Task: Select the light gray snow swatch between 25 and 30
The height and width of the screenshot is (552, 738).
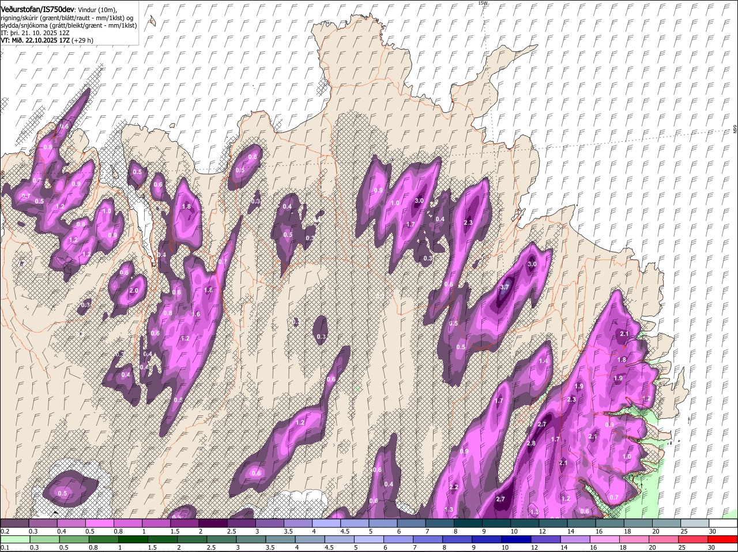Action: click(x=696, y=523)
